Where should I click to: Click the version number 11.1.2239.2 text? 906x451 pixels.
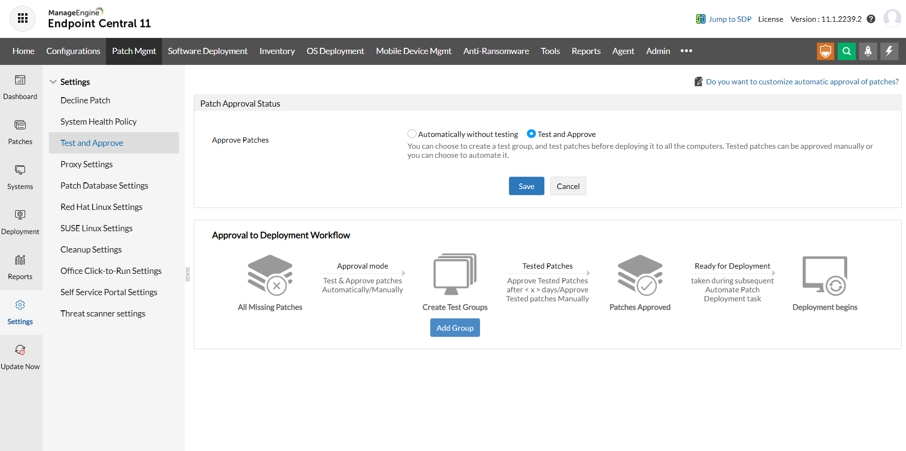842,19
